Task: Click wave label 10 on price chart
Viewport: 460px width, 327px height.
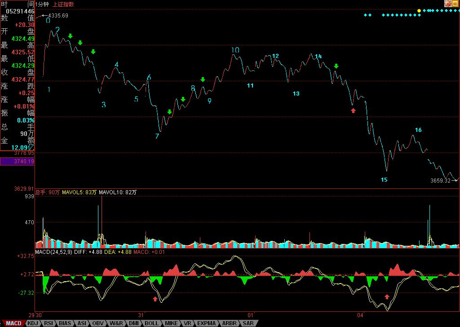Action: (235, 50)
